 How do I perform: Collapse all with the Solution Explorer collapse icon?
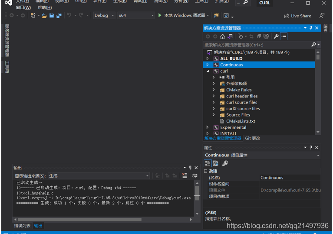click(x=259, y=36)
